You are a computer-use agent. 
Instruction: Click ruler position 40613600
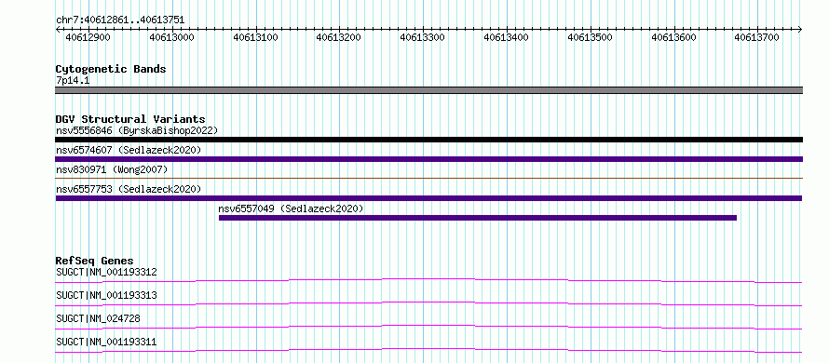pyautogui.click(x=673, y=37)
